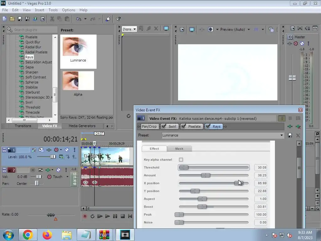The height and width of the screenshot is (241, 321).
Task: Open WinRAR from taskbar
Action: 104,235
